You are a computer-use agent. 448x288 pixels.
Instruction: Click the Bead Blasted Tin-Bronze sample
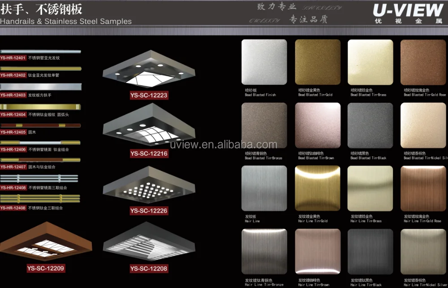coord(264,125)
